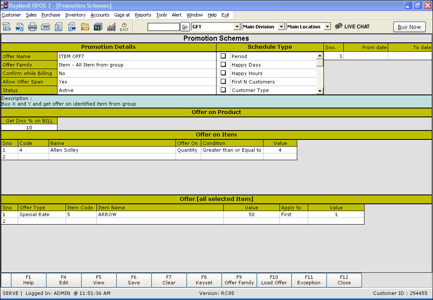Click the first invoice document toolbar icon
Screen dimensions: 433x300
(6, 27)
